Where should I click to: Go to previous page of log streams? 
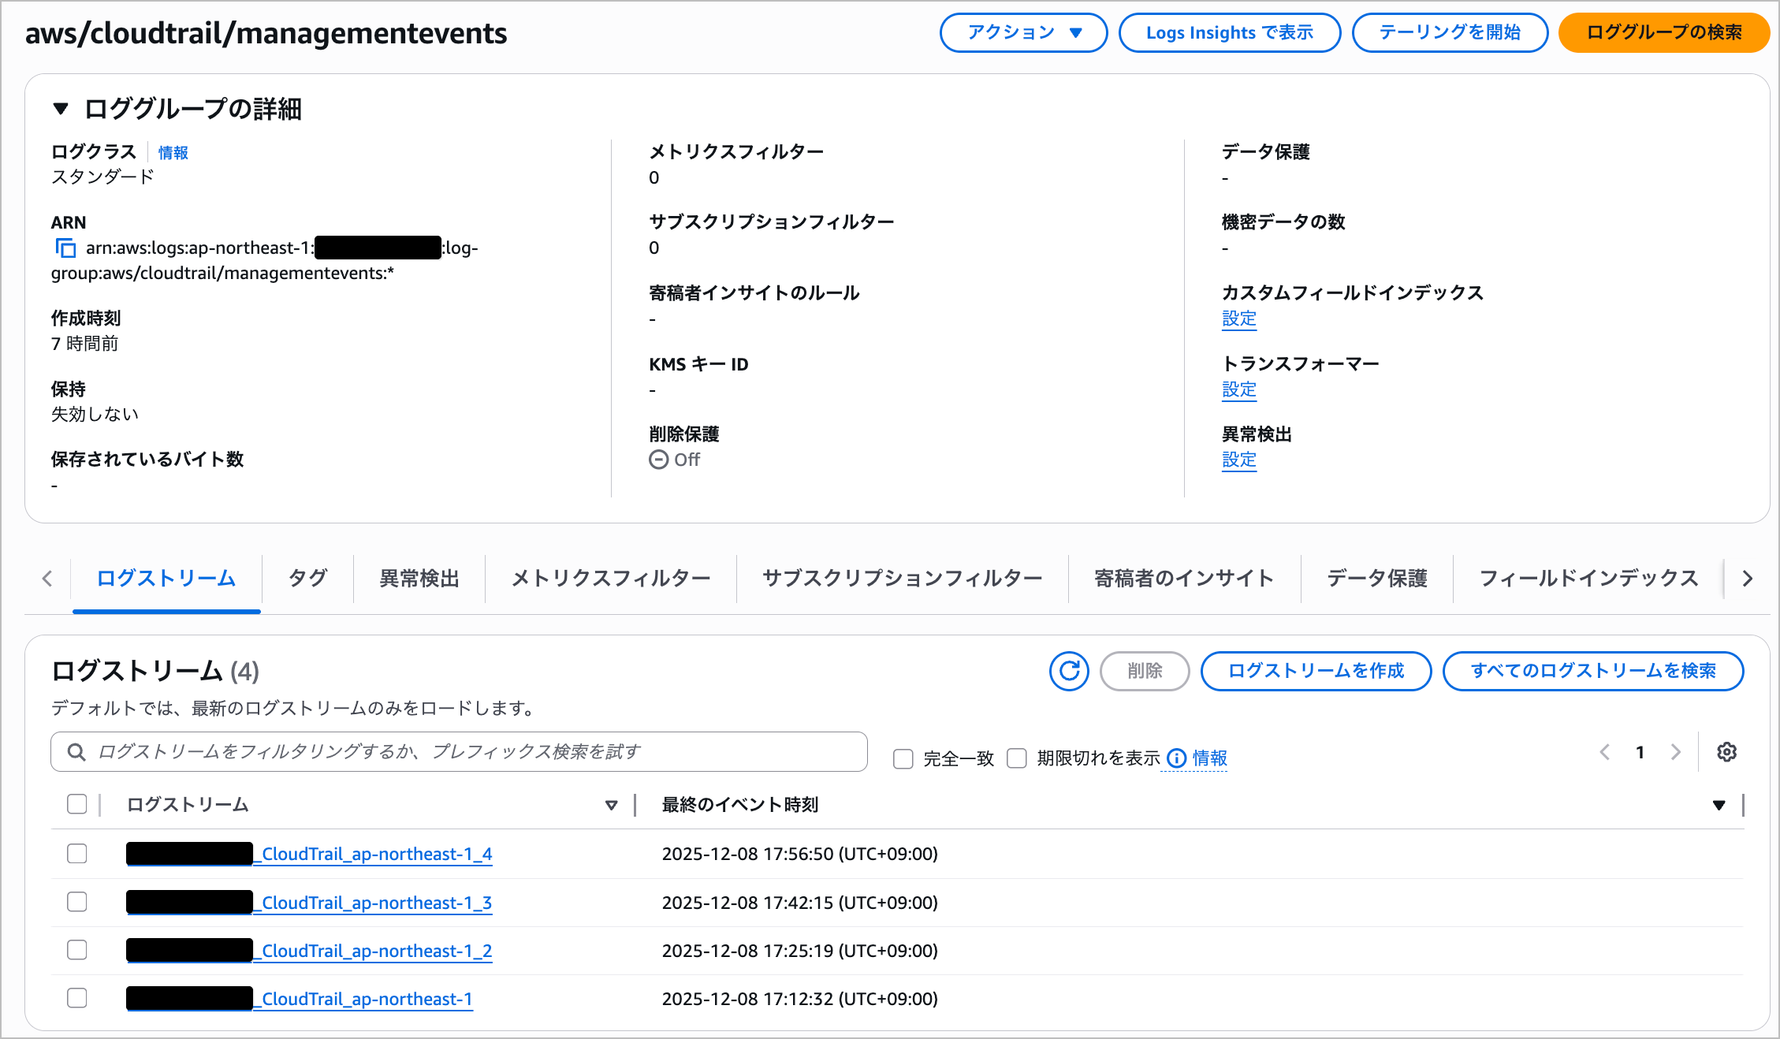[x=1605, y=752]
